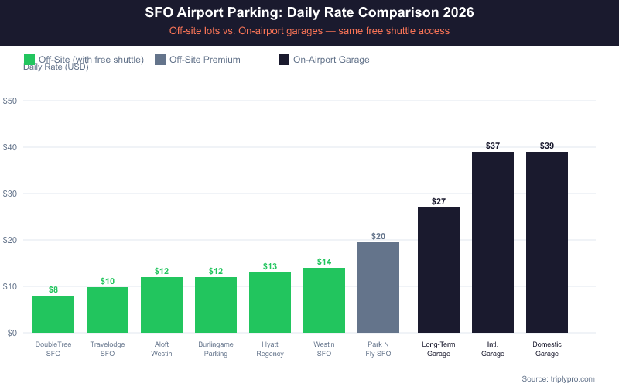This screenshot has width=619, height=387.
Task: Select the Westin SFO $14 bar
Action: [324, 300]
